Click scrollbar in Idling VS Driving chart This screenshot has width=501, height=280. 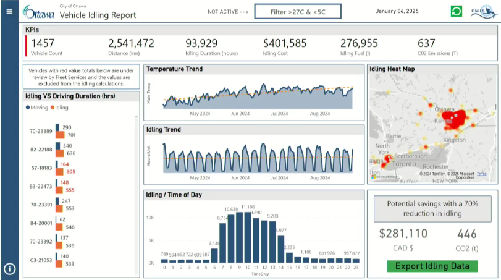pyautogui.click(x=137, y=185)
